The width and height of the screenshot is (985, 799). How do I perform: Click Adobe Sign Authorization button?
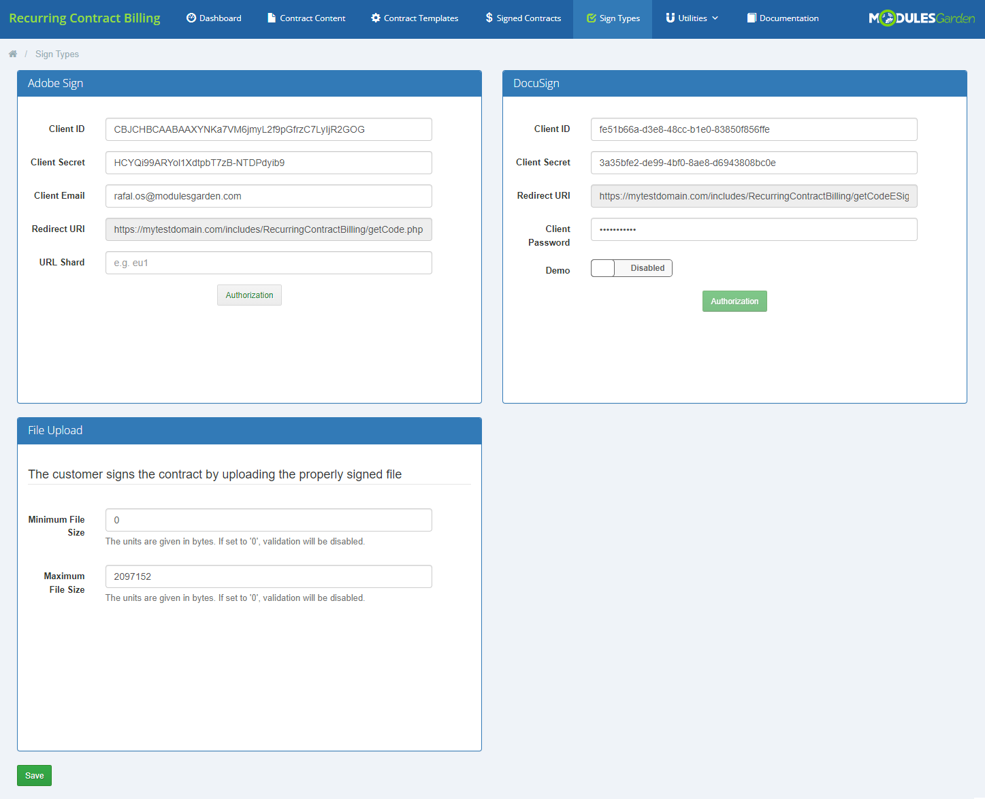click(249, 295)
